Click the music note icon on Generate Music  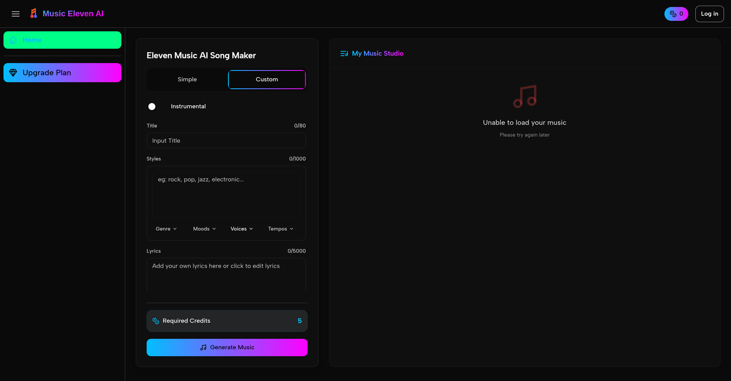pyautogui.click(x=203, y=347)
